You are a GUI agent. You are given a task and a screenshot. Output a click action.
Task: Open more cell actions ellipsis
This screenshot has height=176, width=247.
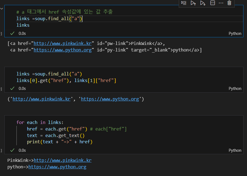pos(221,3)
